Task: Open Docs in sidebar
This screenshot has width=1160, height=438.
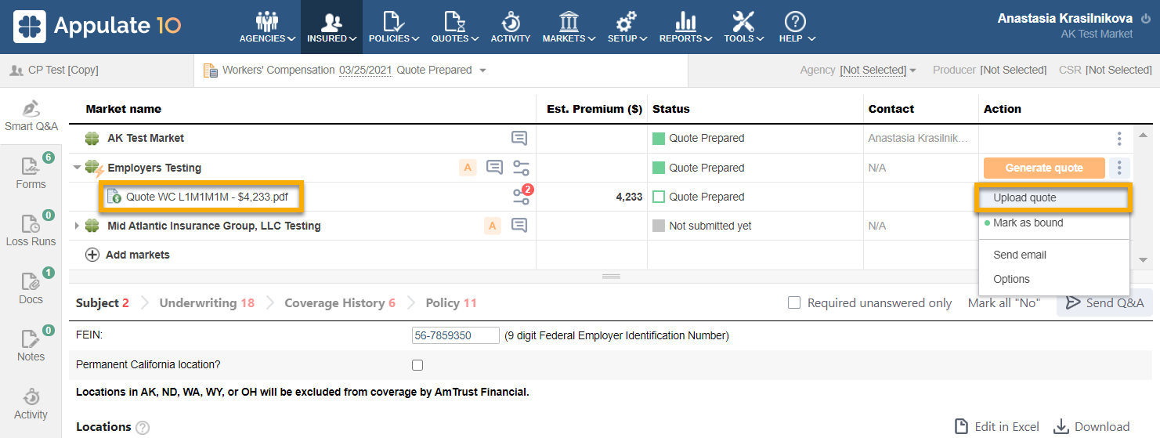Action: (x=31, y=288)
